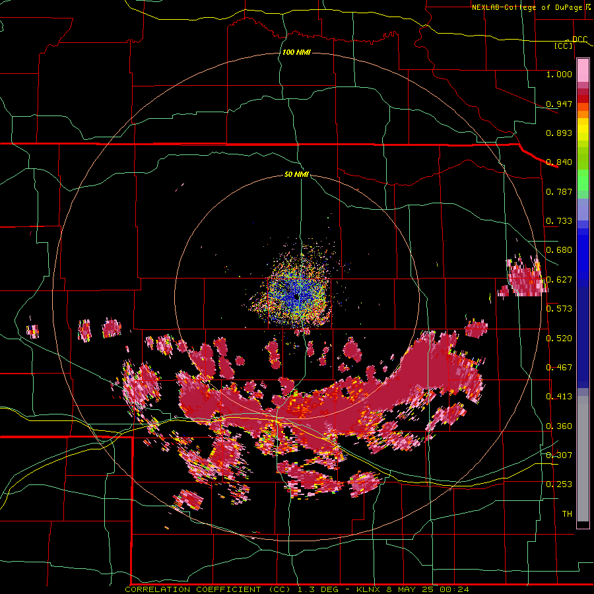Click the "00:24" timestamp
594x594 pixels.
pyautogui.click(x=454, y=589)
